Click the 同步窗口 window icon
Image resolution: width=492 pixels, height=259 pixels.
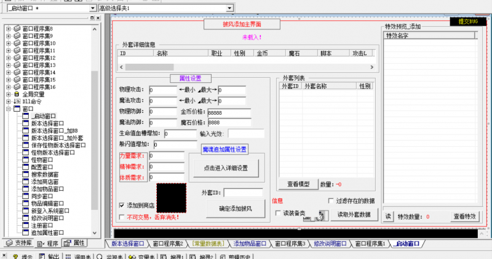(26, 196)
